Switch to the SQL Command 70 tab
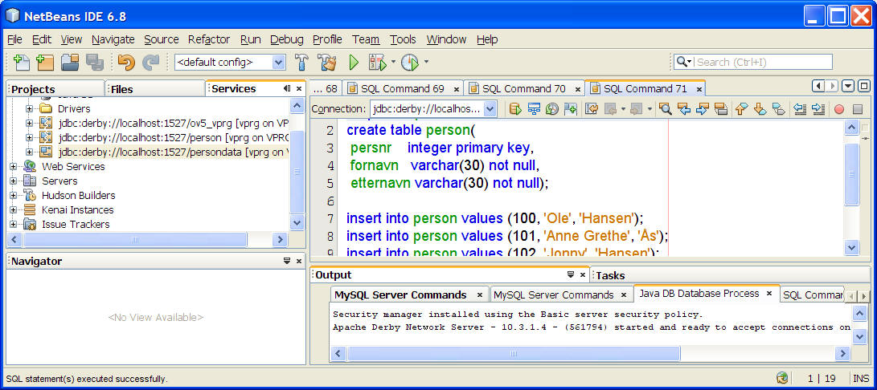This screenshot has width=877, height=390. [524, 89]
